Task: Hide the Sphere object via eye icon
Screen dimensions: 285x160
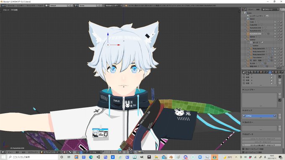Action: (275, 37)
